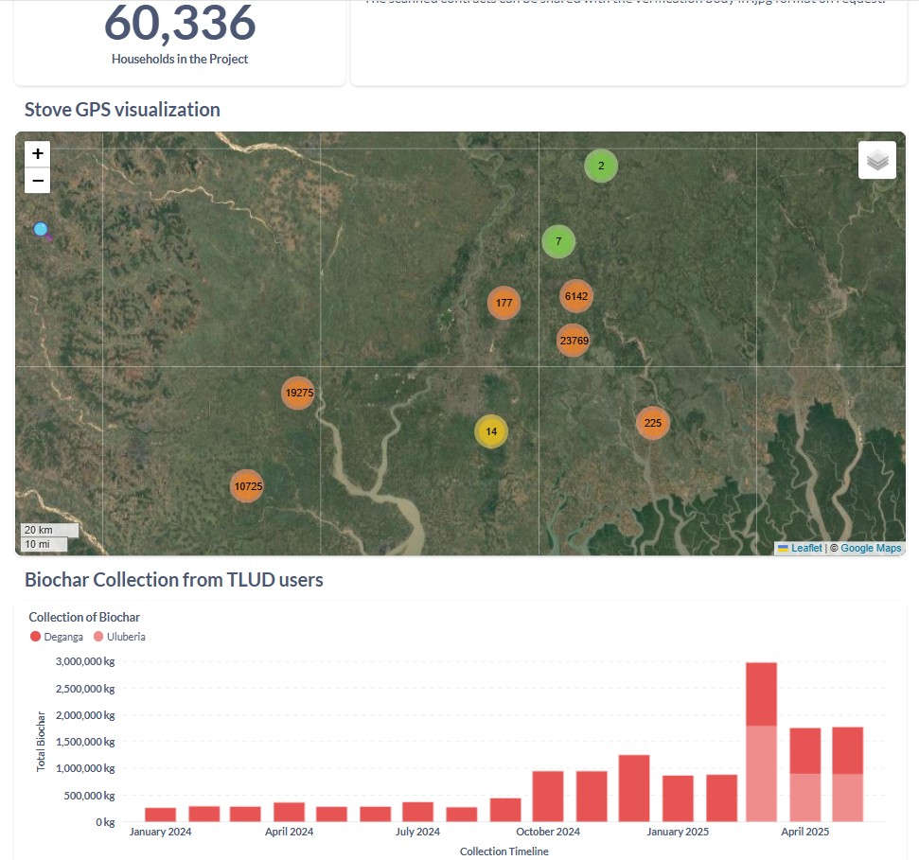Select the January 2024 biochar bar
Screen dimensions: 919x860
161,815
